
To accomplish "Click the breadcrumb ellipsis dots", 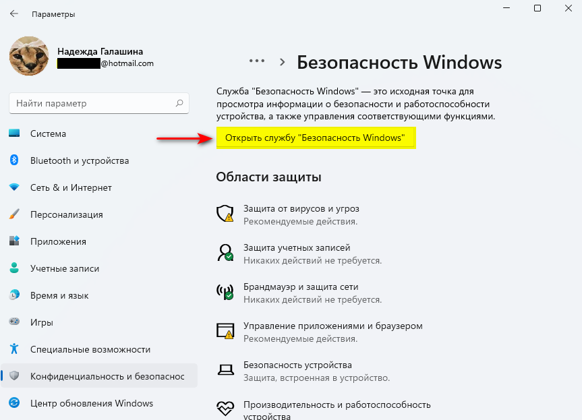I will (257, 61).
